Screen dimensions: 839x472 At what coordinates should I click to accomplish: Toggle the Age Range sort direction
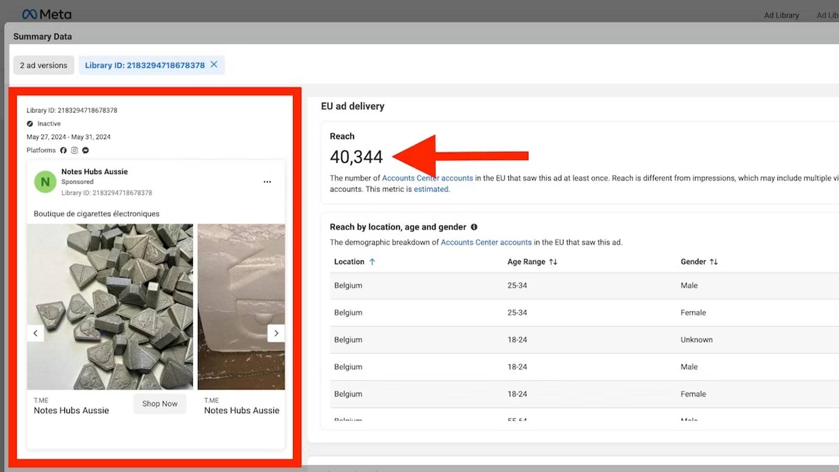[x=553, y=261]
